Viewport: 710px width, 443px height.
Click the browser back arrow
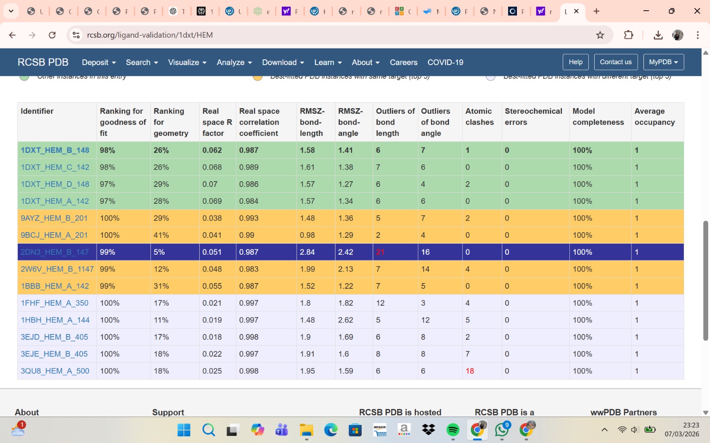pos(12,35)
